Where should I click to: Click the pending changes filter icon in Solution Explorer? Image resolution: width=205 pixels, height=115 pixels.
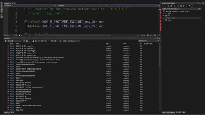click(175, 6)
